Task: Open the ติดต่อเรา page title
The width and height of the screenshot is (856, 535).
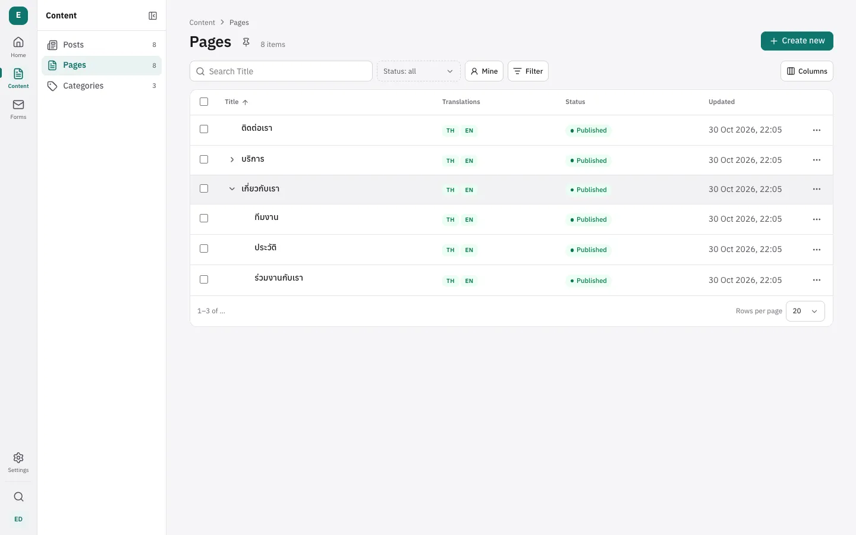Action: click(x=257, y=128)
